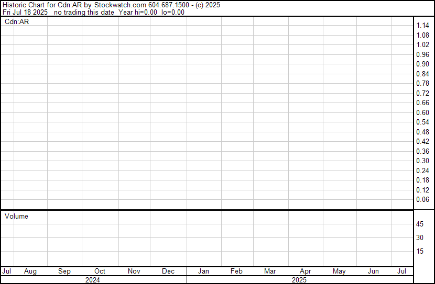Screen dimensions: 435x284
Task: Click the 0.60 price axis value
Action: [x=422, y=112]
